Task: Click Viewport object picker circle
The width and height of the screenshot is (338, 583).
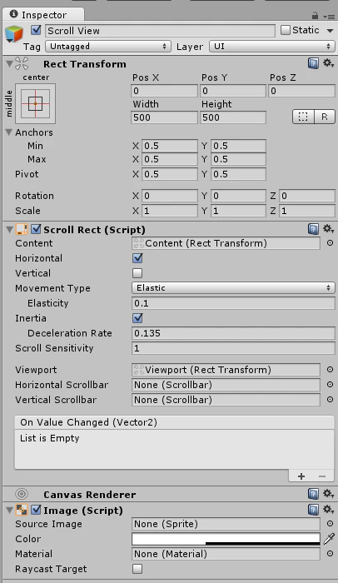Action: (330, 370)
